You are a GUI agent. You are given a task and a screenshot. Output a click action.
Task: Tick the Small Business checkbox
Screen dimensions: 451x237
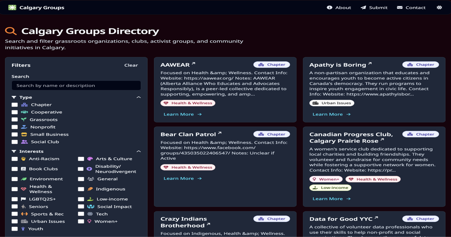pyautogui.click(x=15, y=134)
